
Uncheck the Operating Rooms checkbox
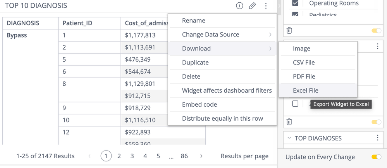[296, 3]
